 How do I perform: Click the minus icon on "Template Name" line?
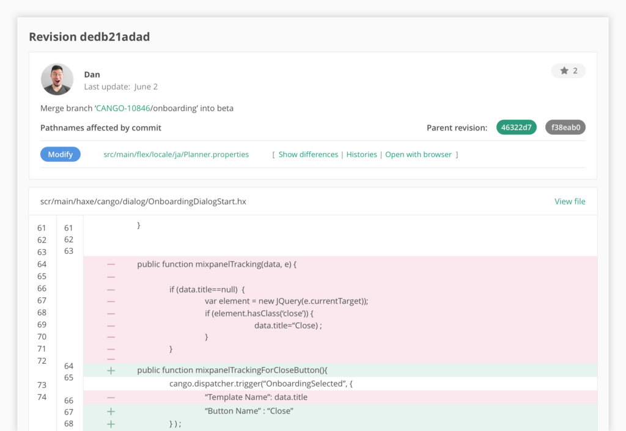111,397
